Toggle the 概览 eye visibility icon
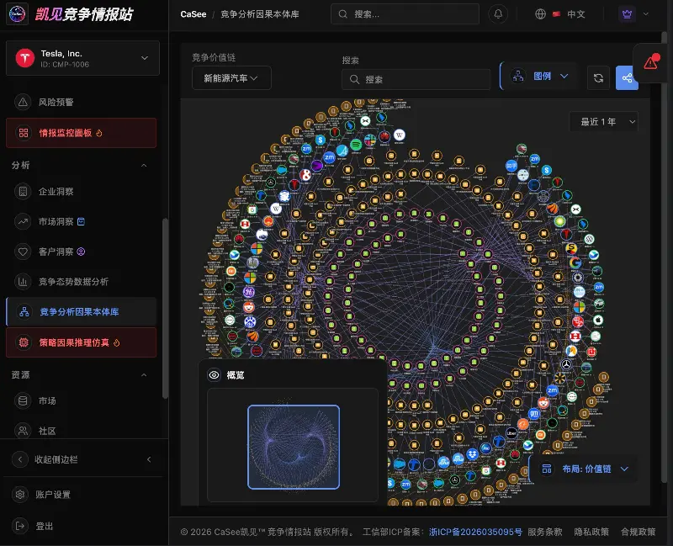This screenshot has height=546, width=673. 214,375
